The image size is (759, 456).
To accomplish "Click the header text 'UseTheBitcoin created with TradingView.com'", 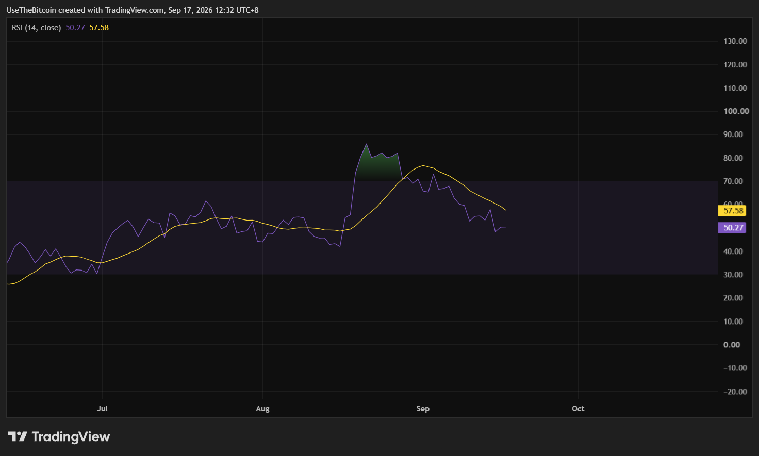I will point(86,10).
